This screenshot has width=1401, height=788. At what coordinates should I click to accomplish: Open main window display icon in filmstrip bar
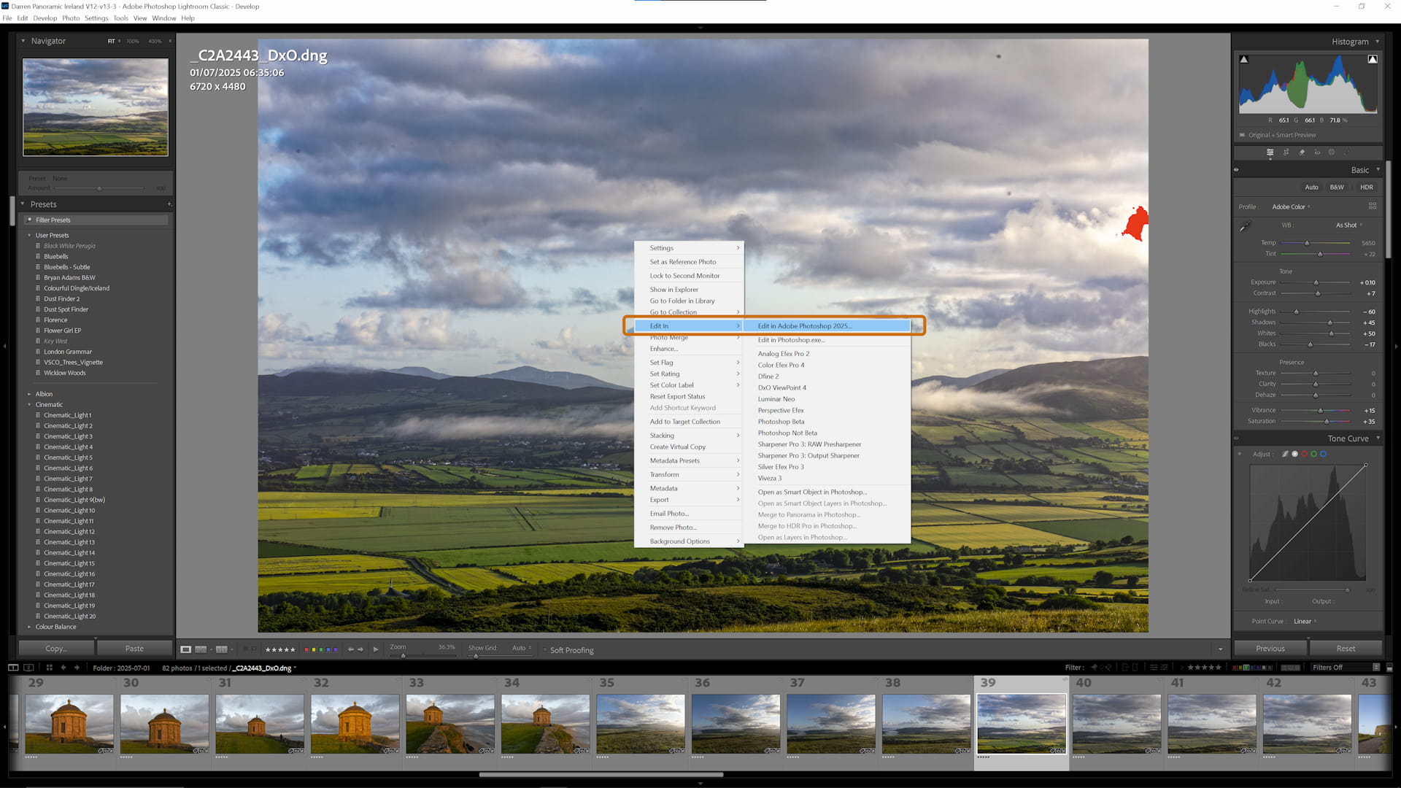coord(13,668)
